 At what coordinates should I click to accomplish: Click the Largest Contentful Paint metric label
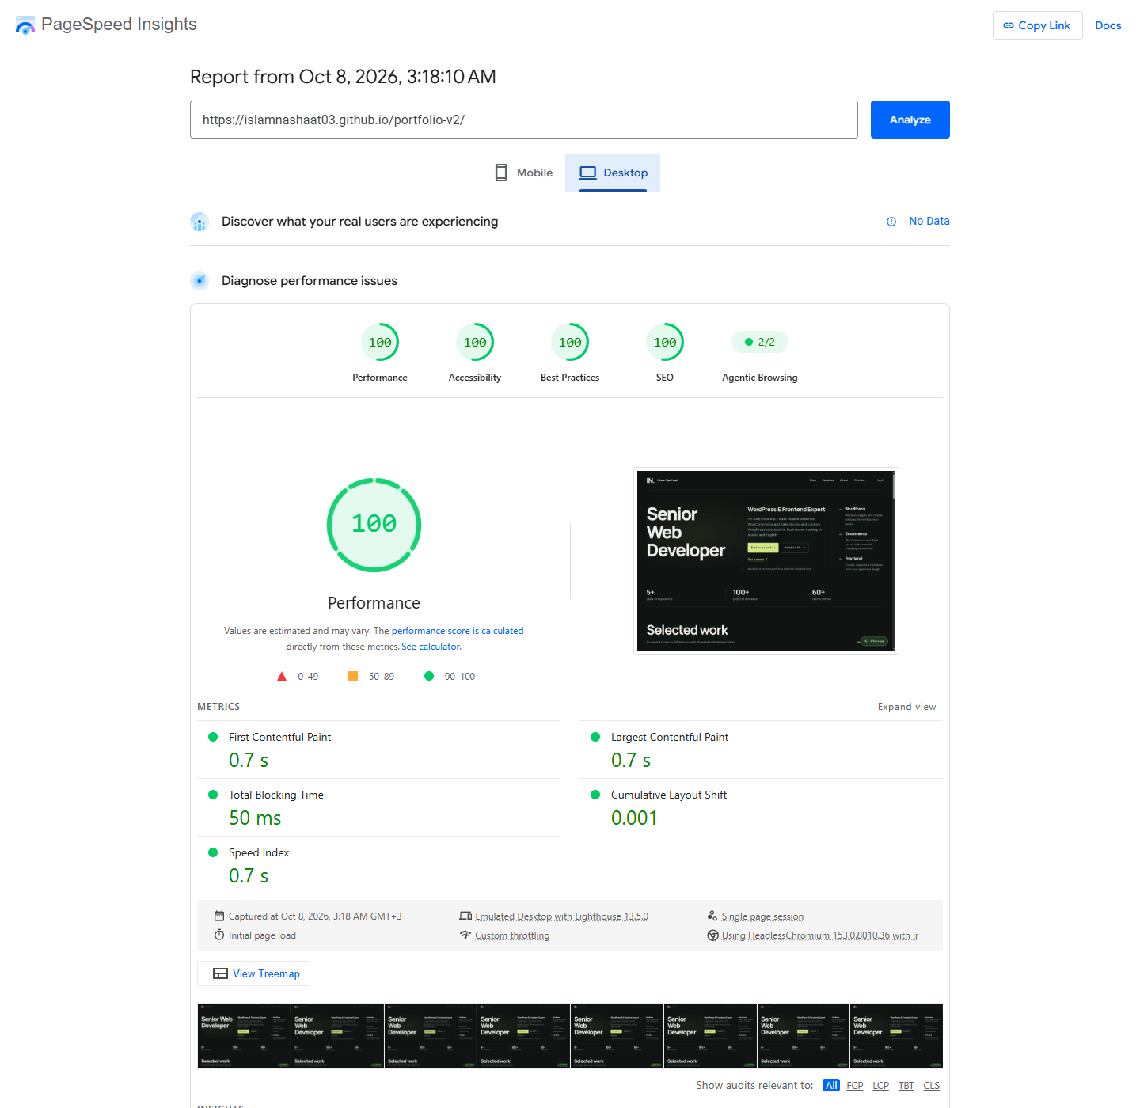tap(670, 737)
